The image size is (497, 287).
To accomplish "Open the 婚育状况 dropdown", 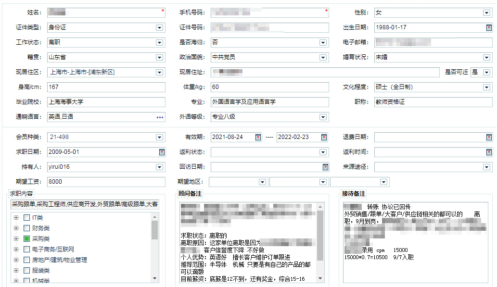I will 486,57.
